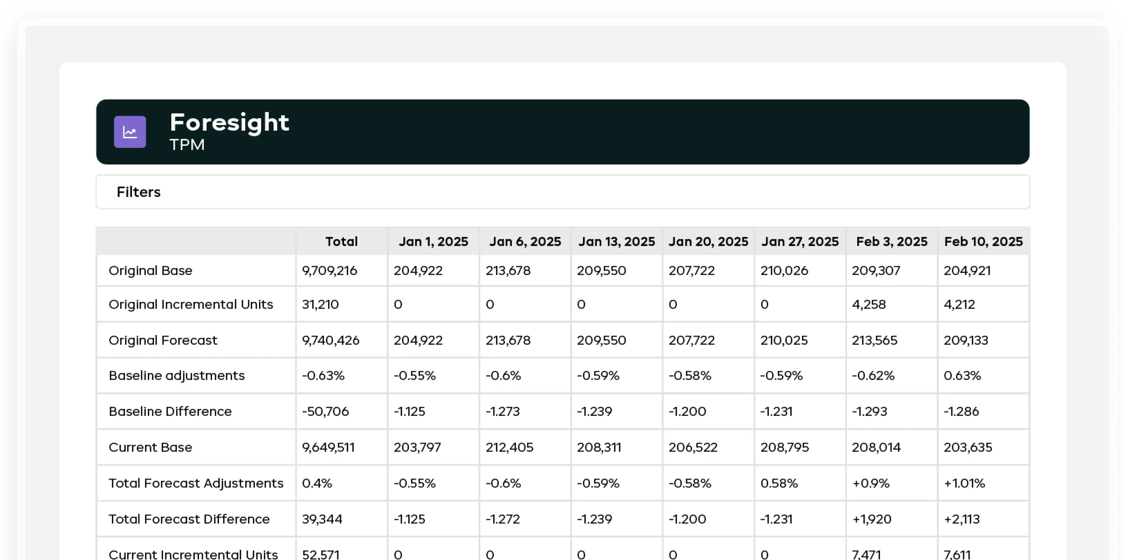1125x560 pixels.
Task: Click Current Base value 208,311
Action: 599,447
